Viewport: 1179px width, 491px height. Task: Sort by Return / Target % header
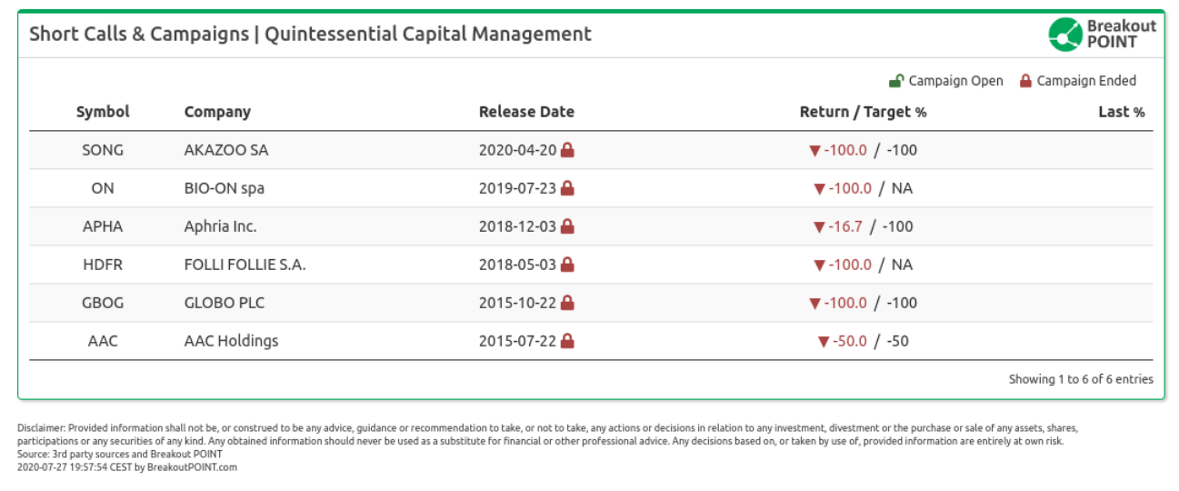pos(863,112)
